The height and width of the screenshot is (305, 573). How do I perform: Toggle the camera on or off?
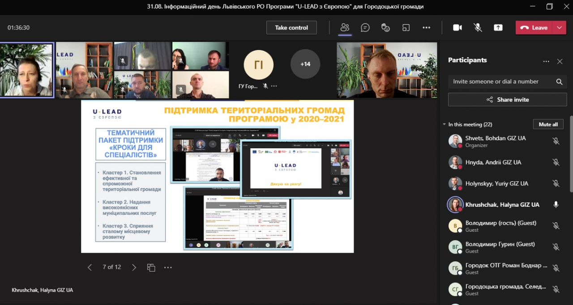(457, 28)
